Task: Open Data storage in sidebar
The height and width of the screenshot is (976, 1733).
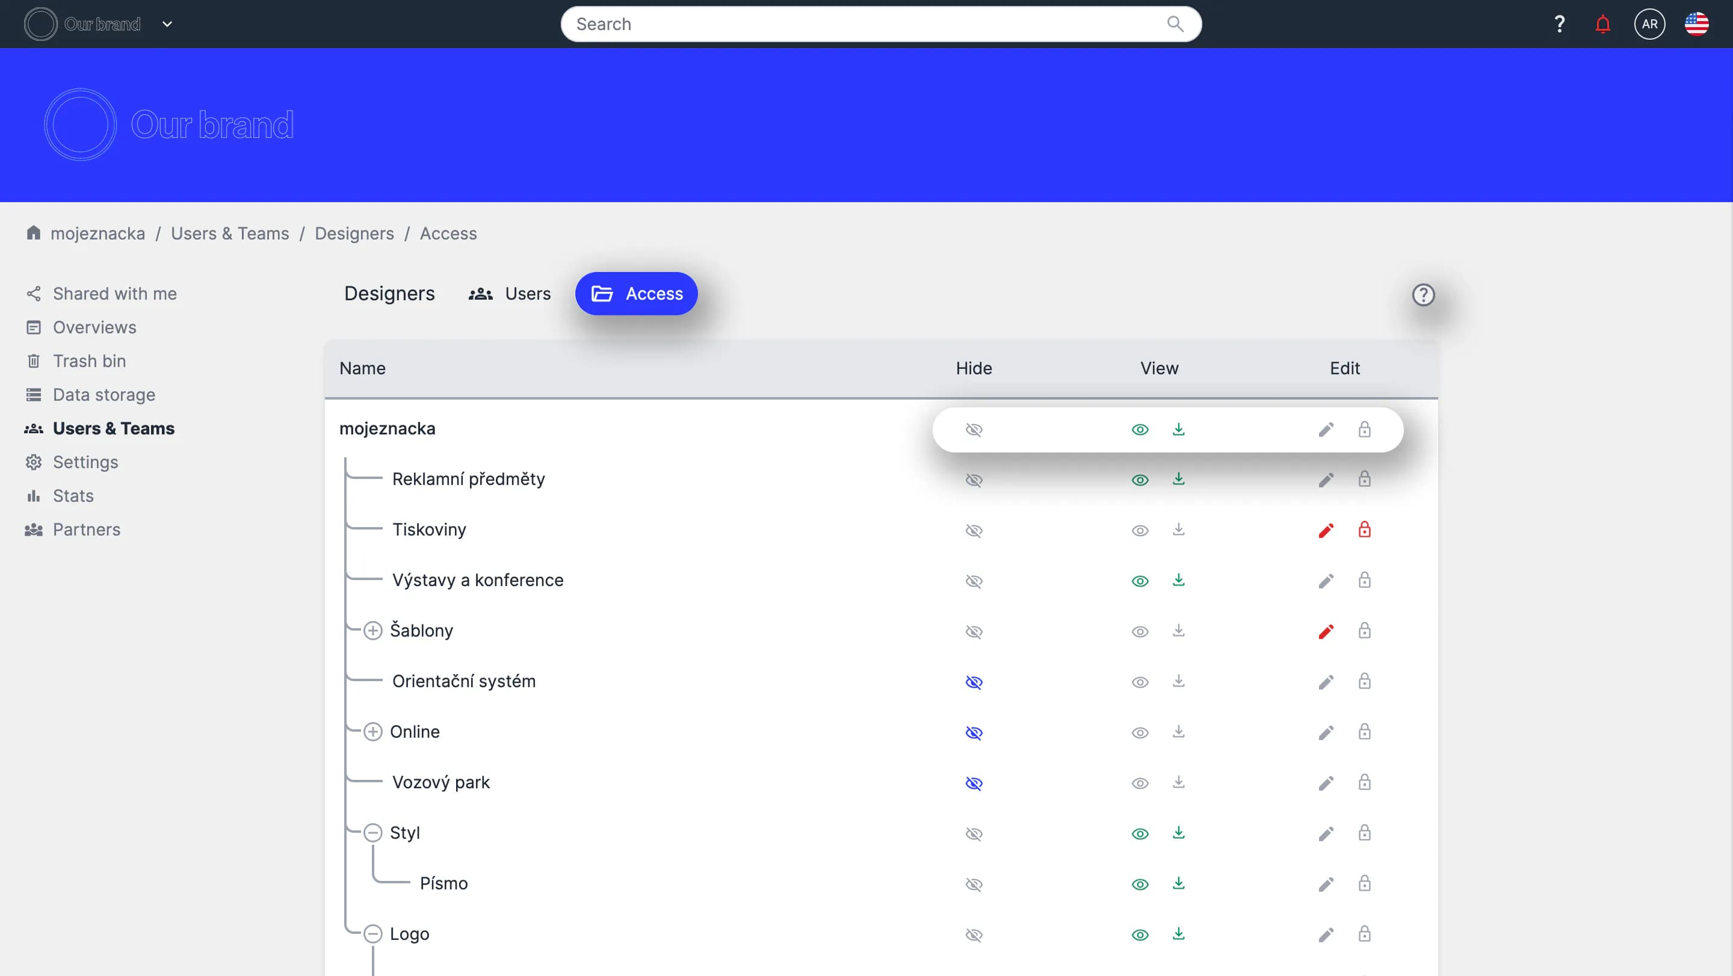Action: 103,395
